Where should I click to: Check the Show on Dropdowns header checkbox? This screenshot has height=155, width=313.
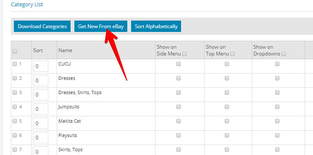(284, 54)
